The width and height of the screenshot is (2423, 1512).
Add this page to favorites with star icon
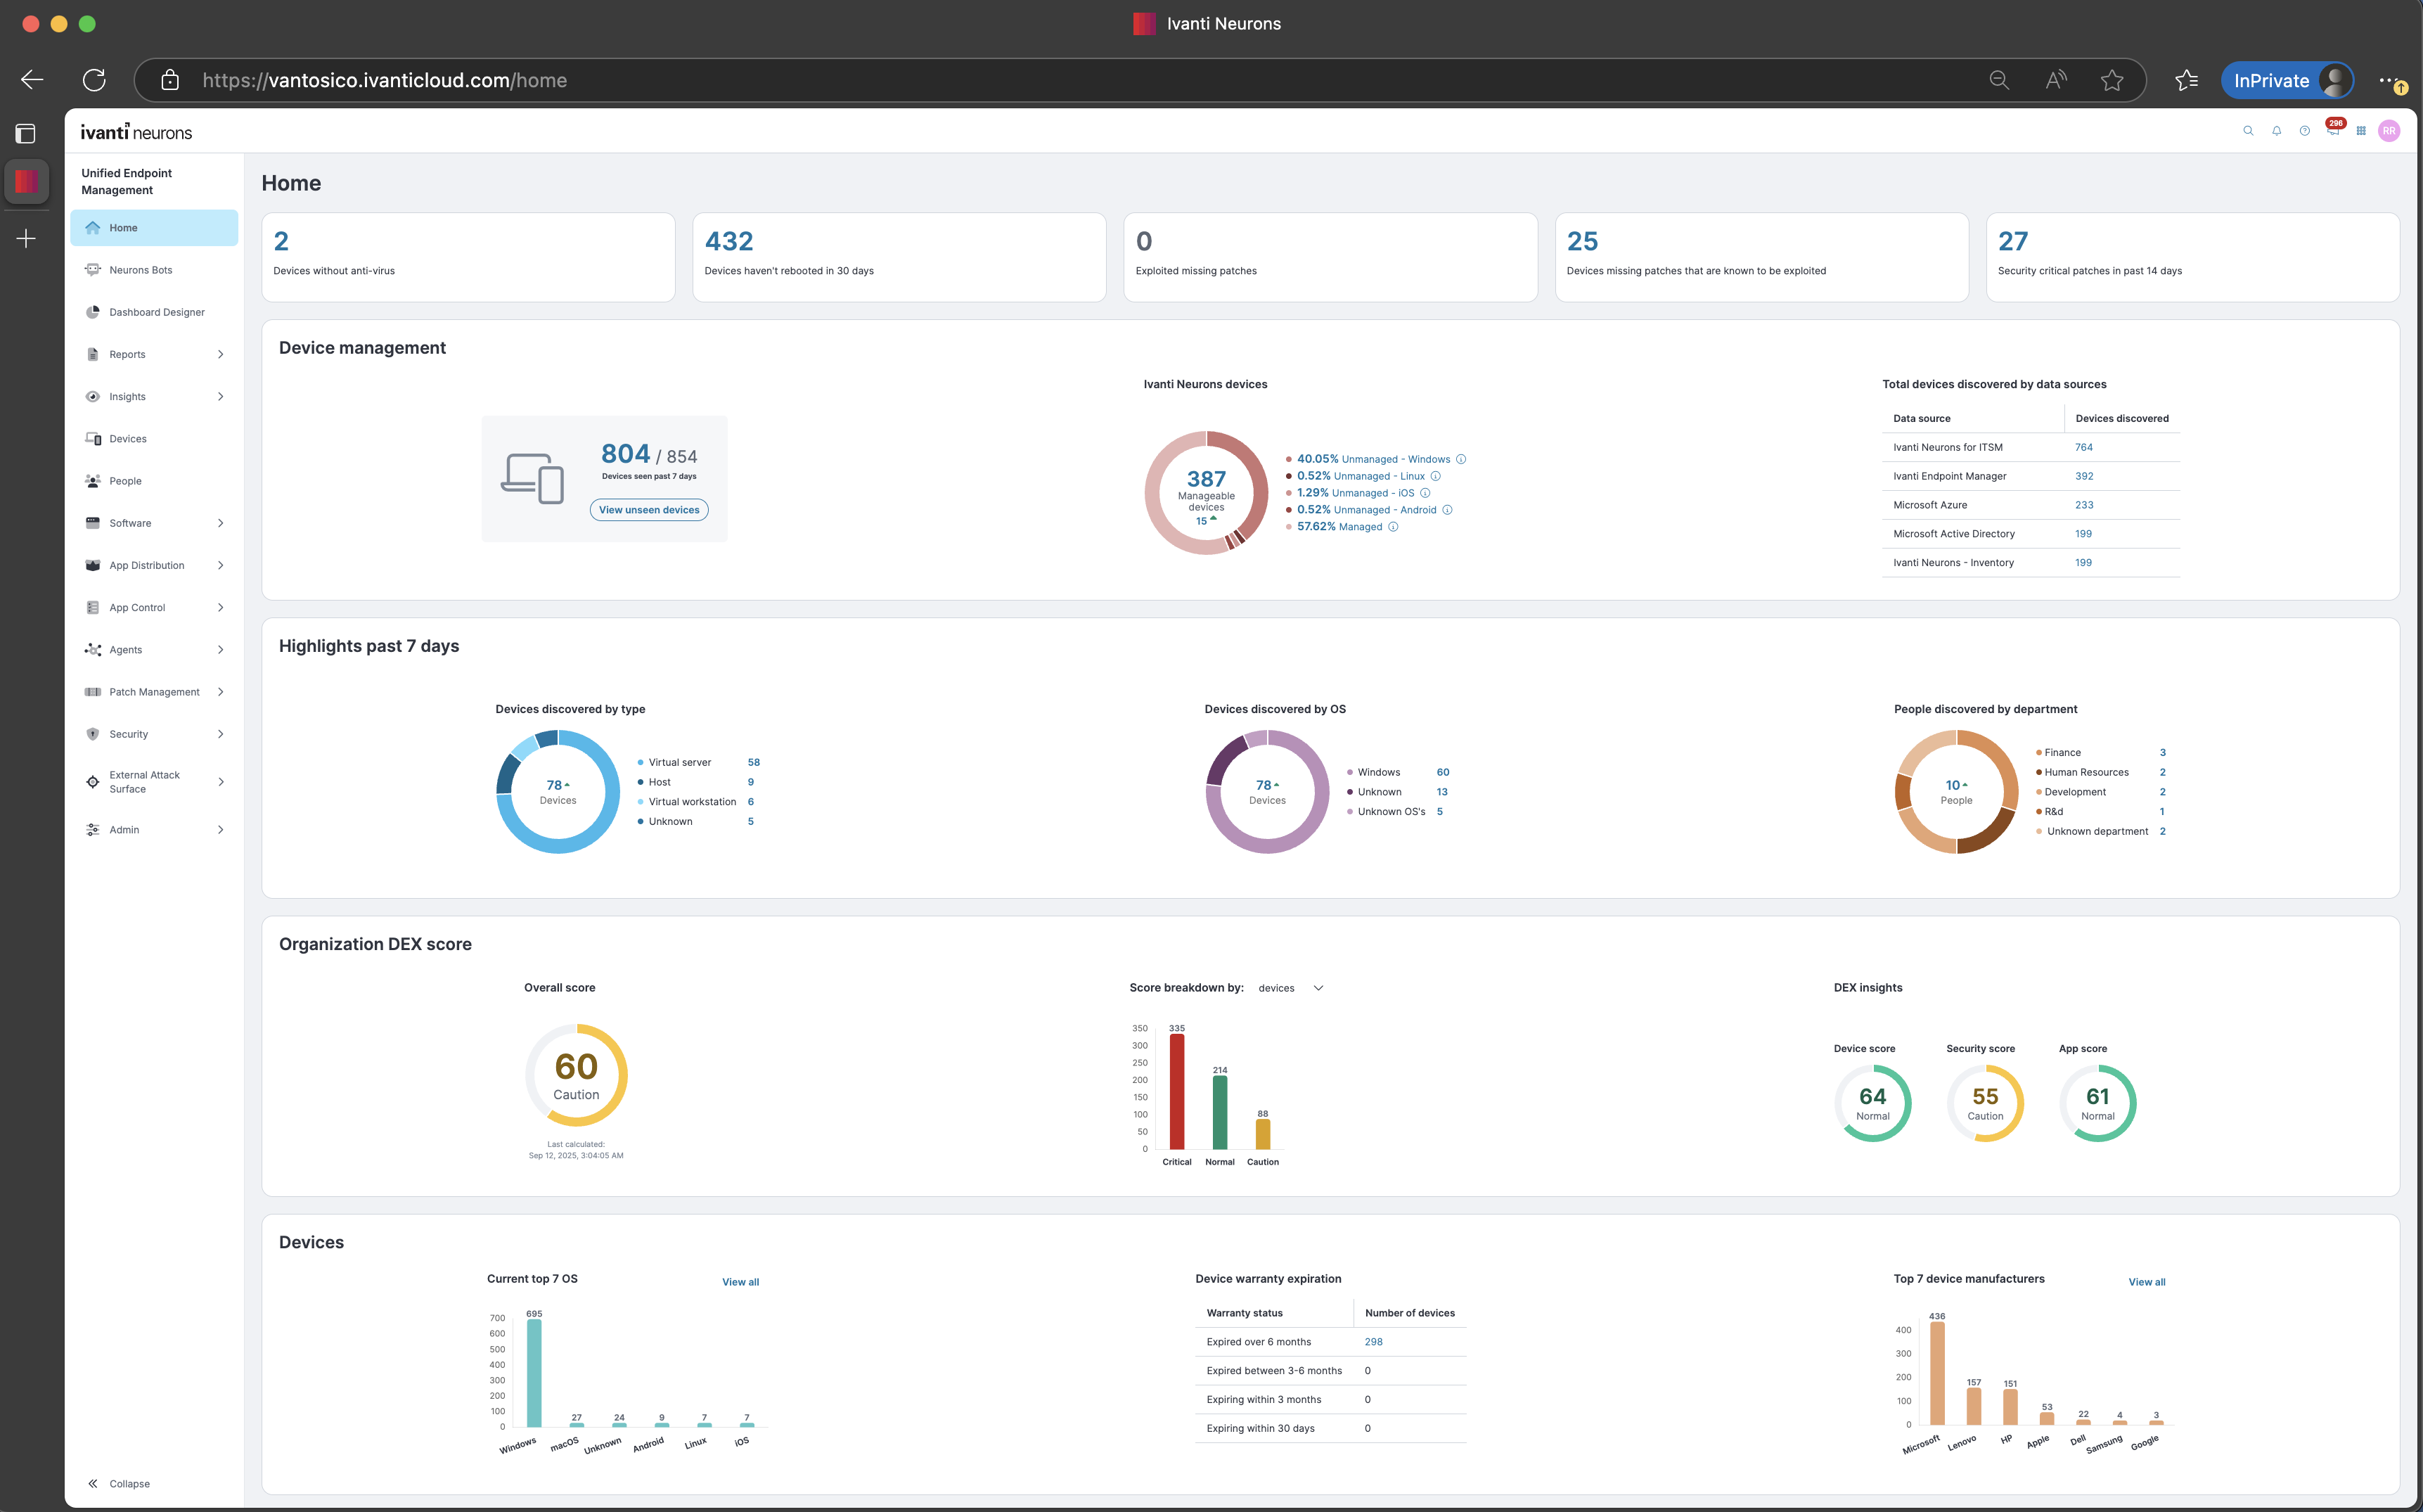pyautogui.click(x=2112, y=80)
